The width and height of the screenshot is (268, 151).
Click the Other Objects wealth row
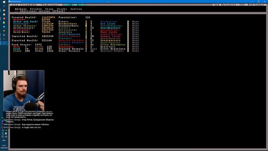33,26
